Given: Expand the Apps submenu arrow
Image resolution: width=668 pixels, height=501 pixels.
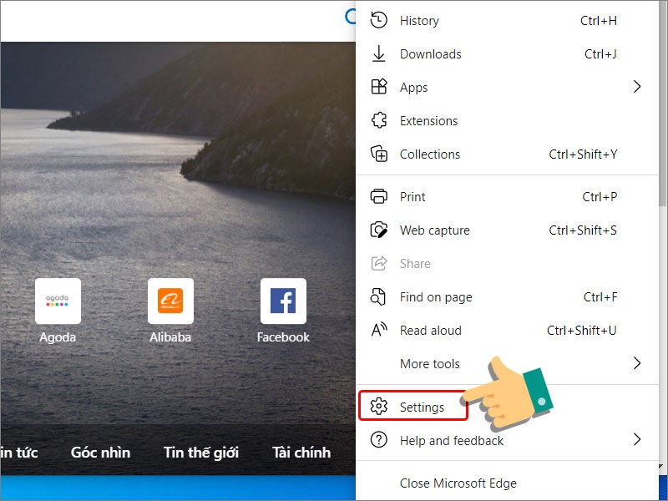Looking at the screenshot, I should tap(637, 87).
